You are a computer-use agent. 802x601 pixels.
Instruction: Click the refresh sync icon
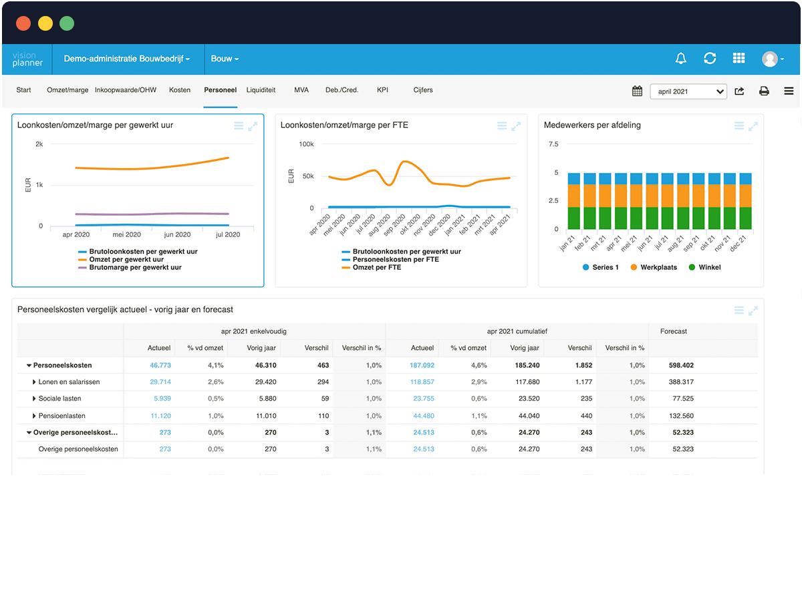click(710, 59)
